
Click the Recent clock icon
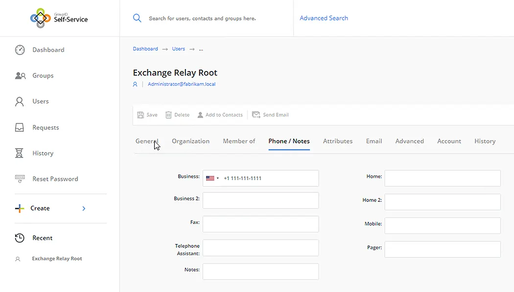click(20, 238)
